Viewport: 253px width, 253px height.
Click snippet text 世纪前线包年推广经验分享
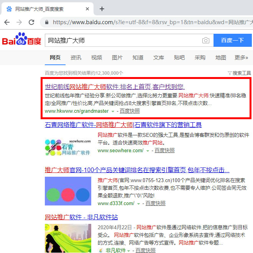pos(75,95)
